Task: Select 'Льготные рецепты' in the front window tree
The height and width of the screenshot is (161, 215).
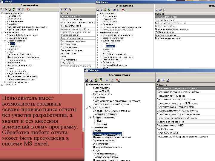Action: 102,94
